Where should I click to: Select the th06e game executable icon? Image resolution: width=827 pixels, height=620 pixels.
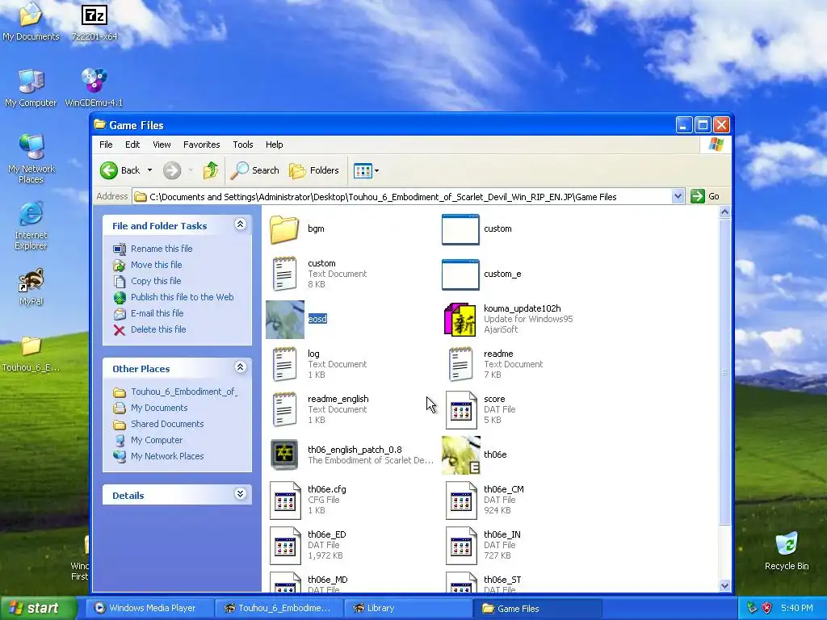461,455
